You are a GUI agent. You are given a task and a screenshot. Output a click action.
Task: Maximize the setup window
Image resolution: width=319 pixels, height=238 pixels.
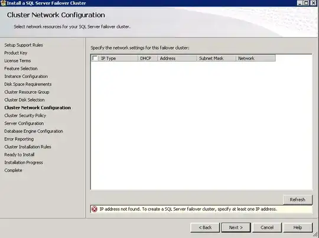click(x=306, y=3)
